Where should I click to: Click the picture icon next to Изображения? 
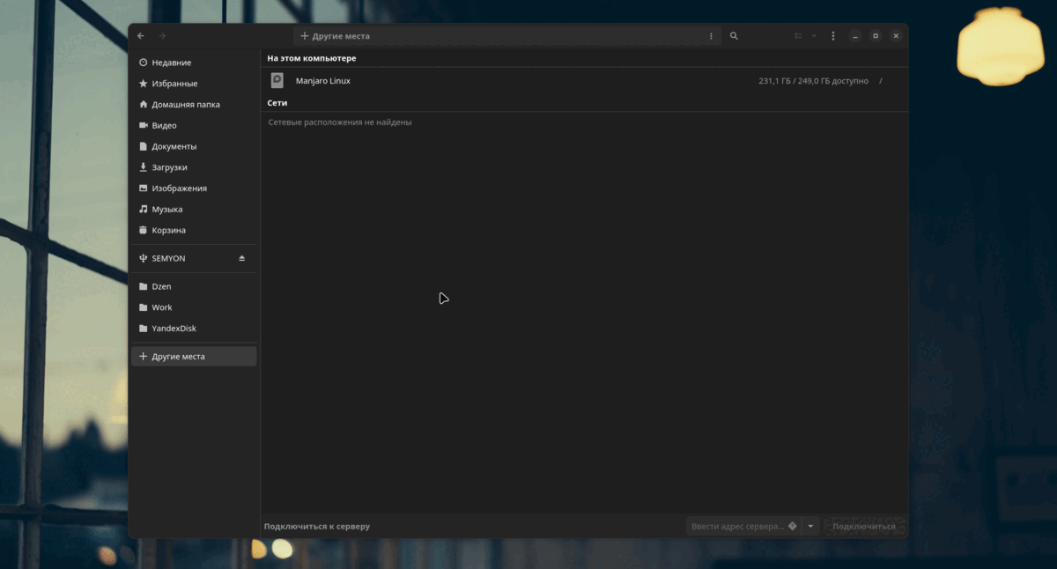144,188
